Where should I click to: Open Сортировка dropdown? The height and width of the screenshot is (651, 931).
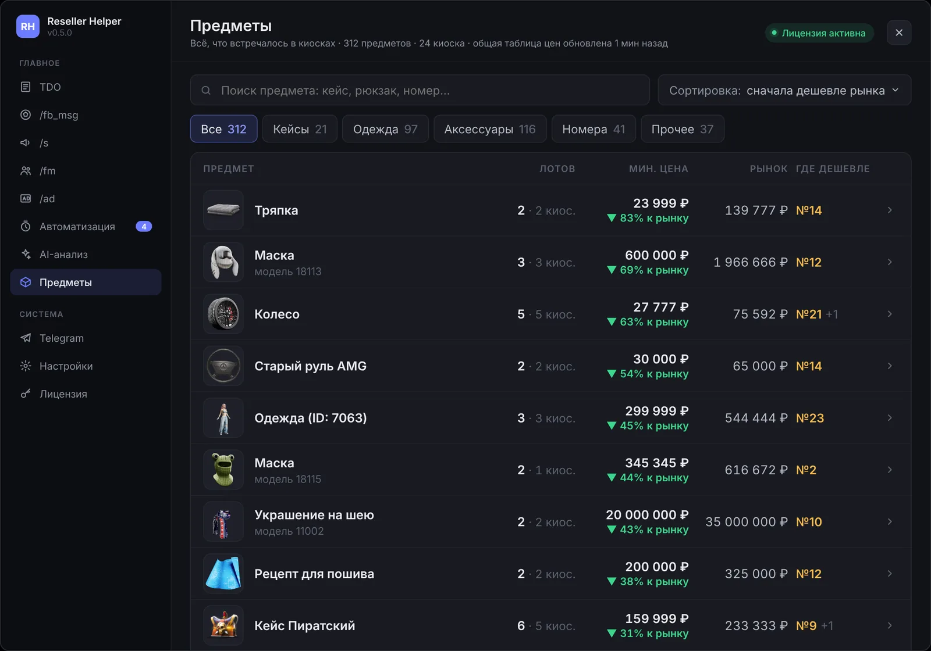(784, 90)
